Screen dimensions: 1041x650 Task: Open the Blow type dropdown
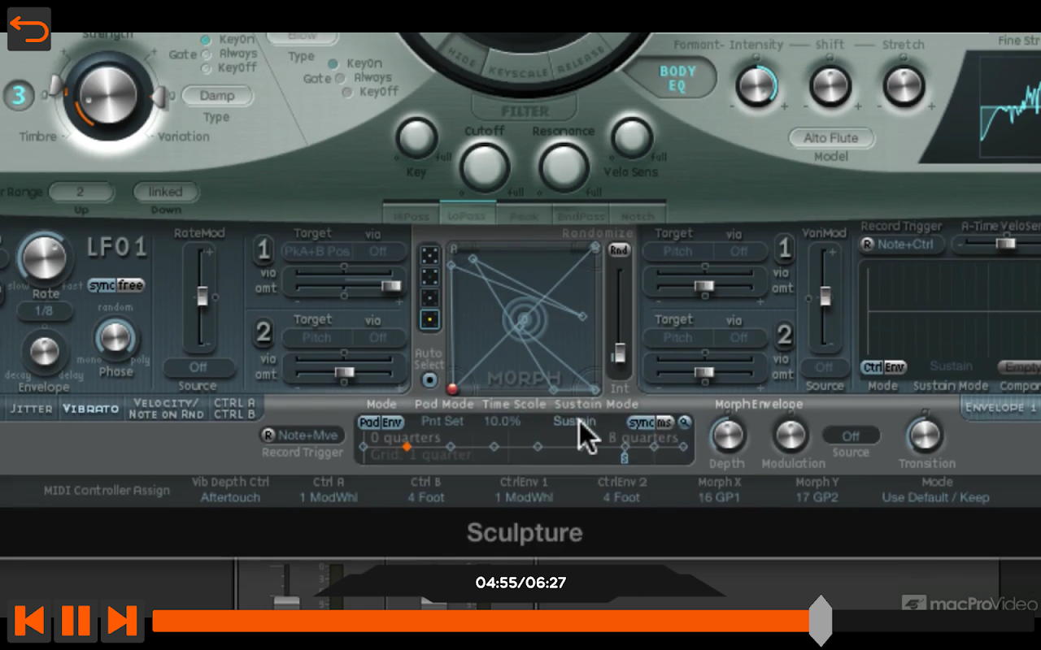click(302, 36)
